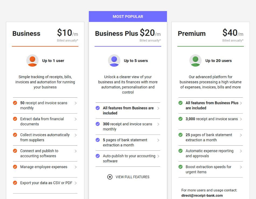Click green checkmark beside 3,000 receipt scans
256x199 pixels.
180,119
